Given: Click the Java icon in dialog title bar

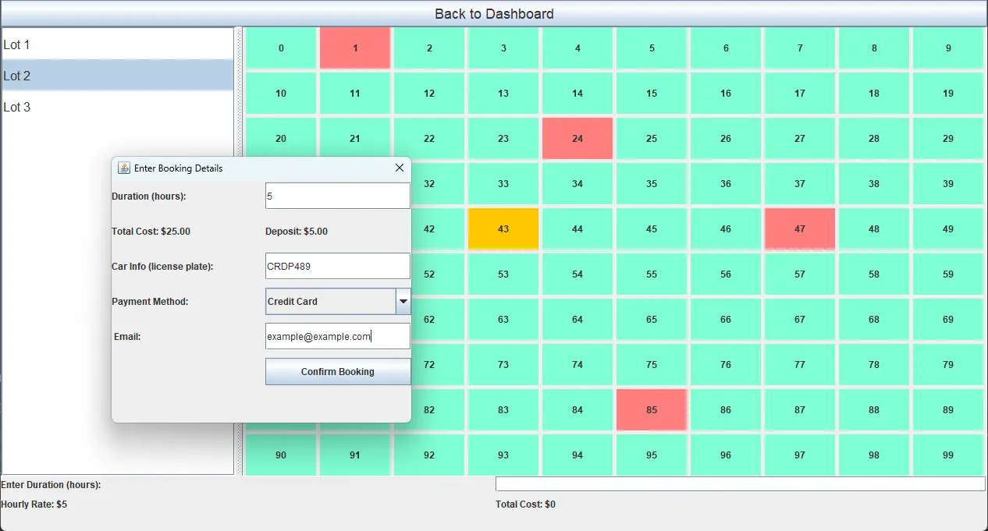Looking at the screenshot, I should [x=123, y=168].
